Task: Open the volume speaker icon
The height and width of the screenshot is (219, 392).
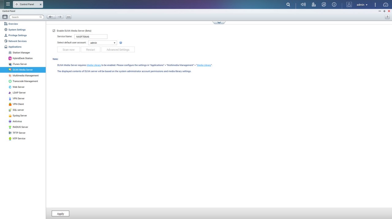Action: pos(303,5)
